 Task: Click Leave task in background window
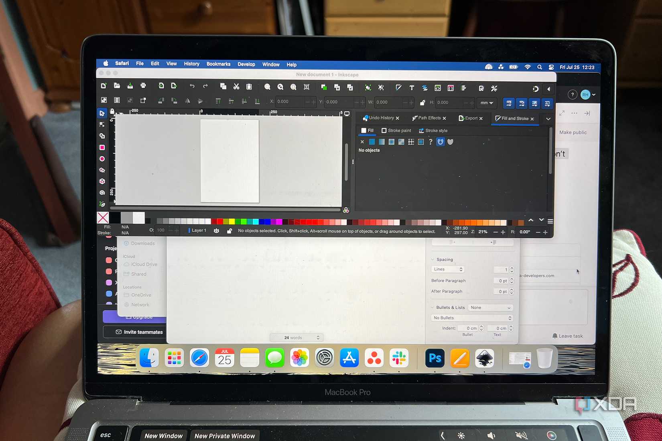point(567,336)
